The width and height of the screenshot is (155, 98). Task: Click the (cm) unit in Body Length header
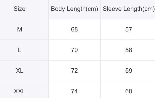click(x=92, y=9)
